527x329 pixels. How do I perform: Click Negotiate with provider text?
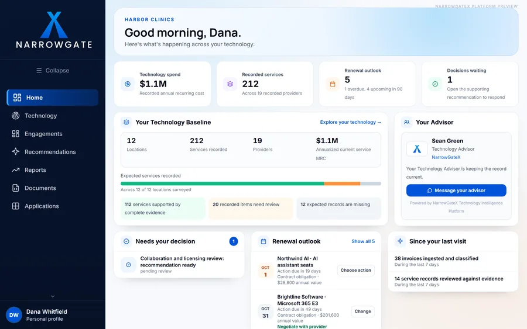(x=302, y=326)
